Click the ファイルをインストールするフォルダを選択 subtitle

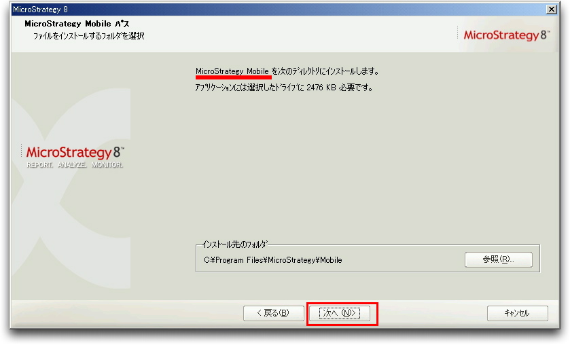tap(89, 36)
